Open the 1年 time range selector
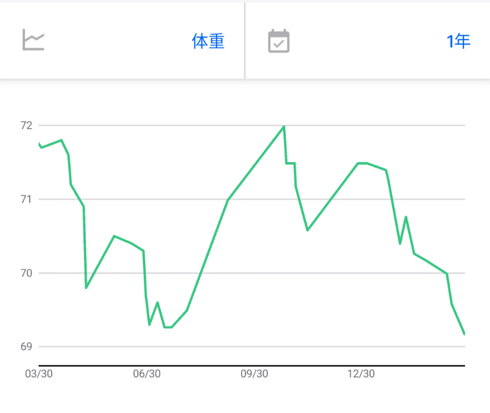Viewport: 490px width, 413px height. 458,41
